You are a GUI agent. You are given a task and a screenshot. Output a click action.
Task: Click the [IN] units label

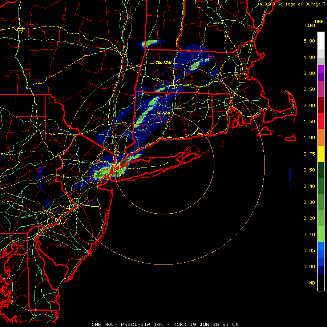[x=310, y=25]
